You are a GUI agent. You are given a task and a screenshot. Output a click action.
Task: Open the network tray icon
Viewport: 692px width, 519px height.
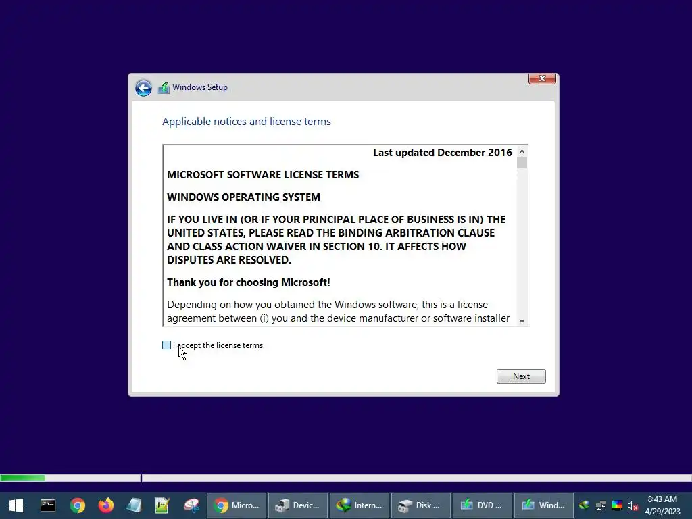pyautogui.click(x=601, y=505)
